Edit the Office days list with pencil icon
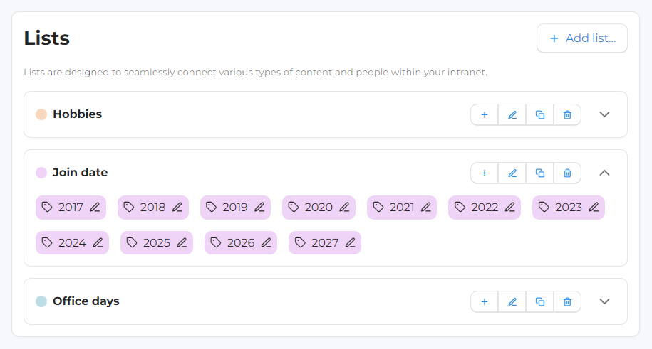The height and width of the screenshot is (349, 652). click(x=512, y=301)
